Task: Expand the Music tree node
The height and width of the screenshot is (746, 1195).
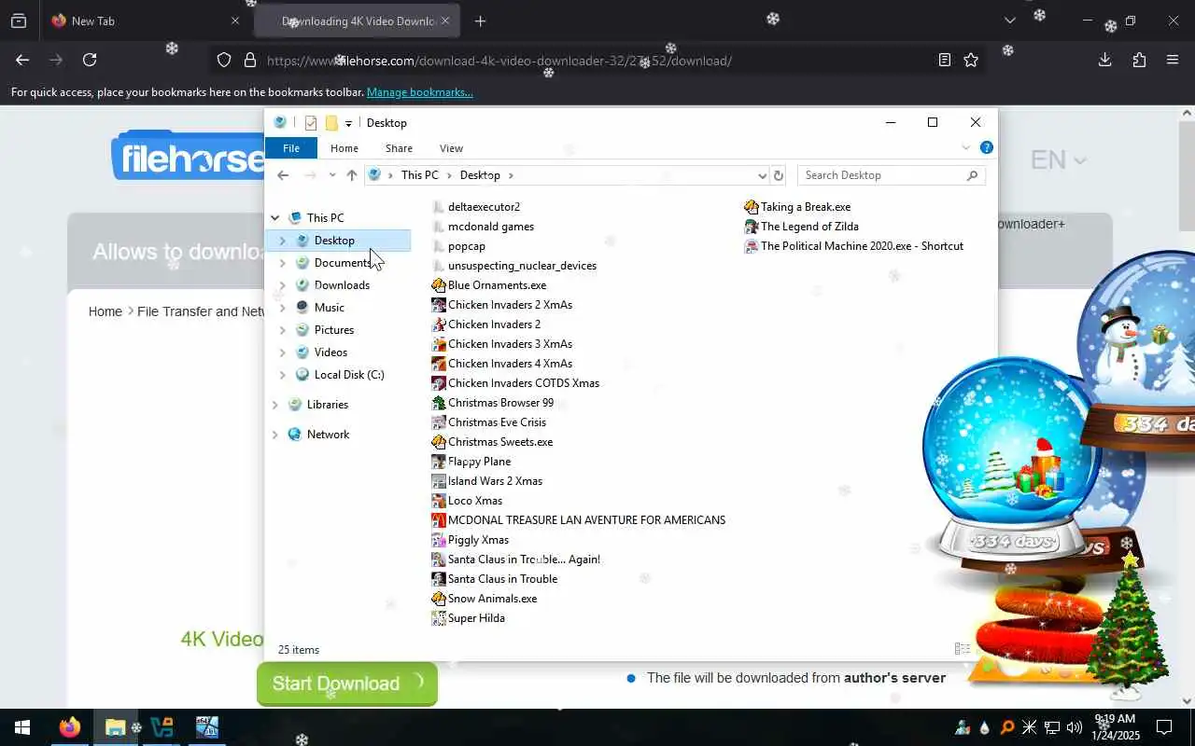Action: 283,308
